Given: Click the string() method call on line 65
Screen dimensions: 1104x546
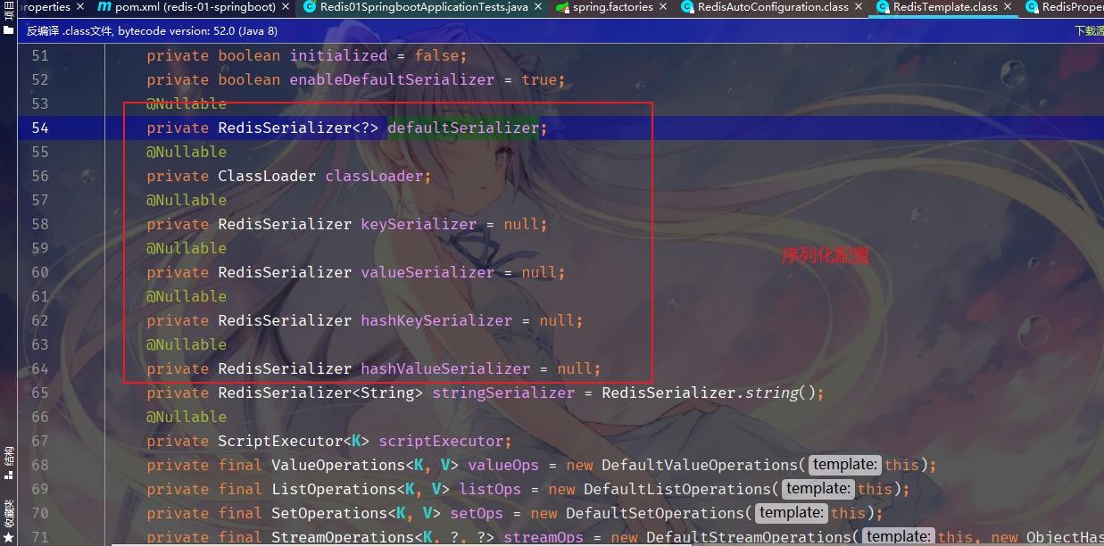Looking at the screenshot, I should (x=780, y=393).
